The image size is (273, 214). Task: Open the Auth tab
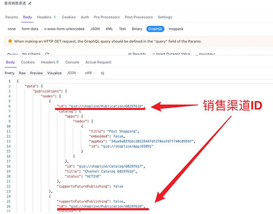click(85, 17)
